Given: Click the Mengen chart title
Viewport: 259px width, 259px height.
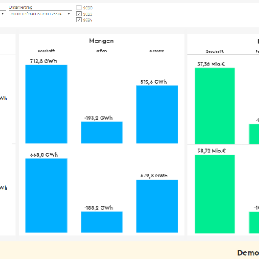Looking at the screenshot, I should [101, 41].
